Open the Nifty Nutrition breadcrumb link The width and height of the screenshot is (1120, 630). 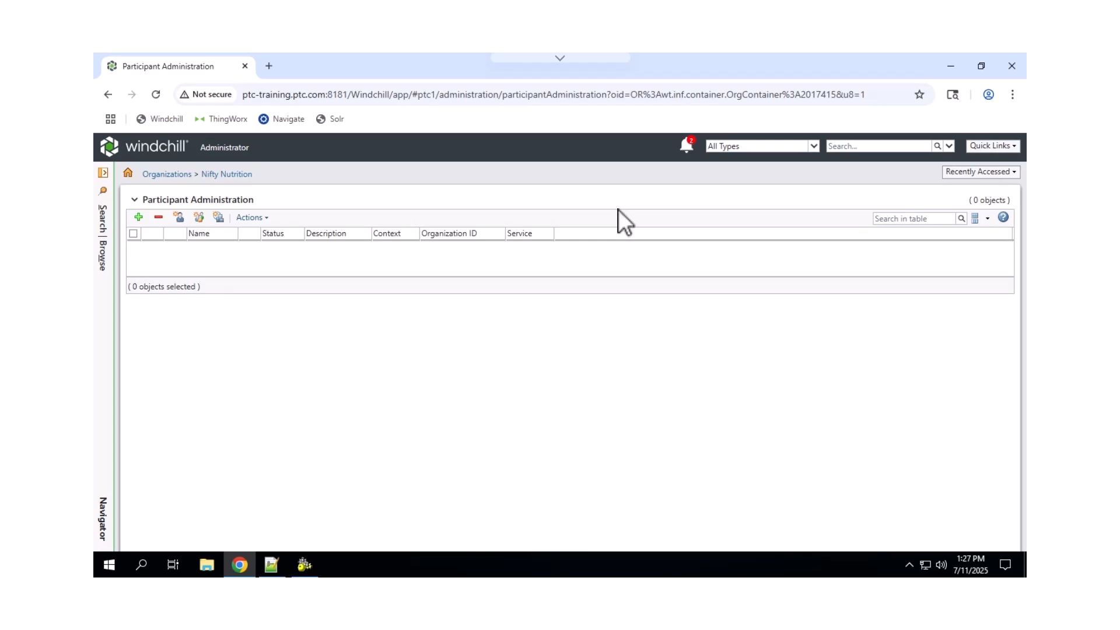227,174
